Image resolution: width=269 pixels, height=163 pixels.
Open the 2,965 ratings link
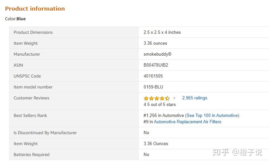pyautogui.click(x=194, y=98)
